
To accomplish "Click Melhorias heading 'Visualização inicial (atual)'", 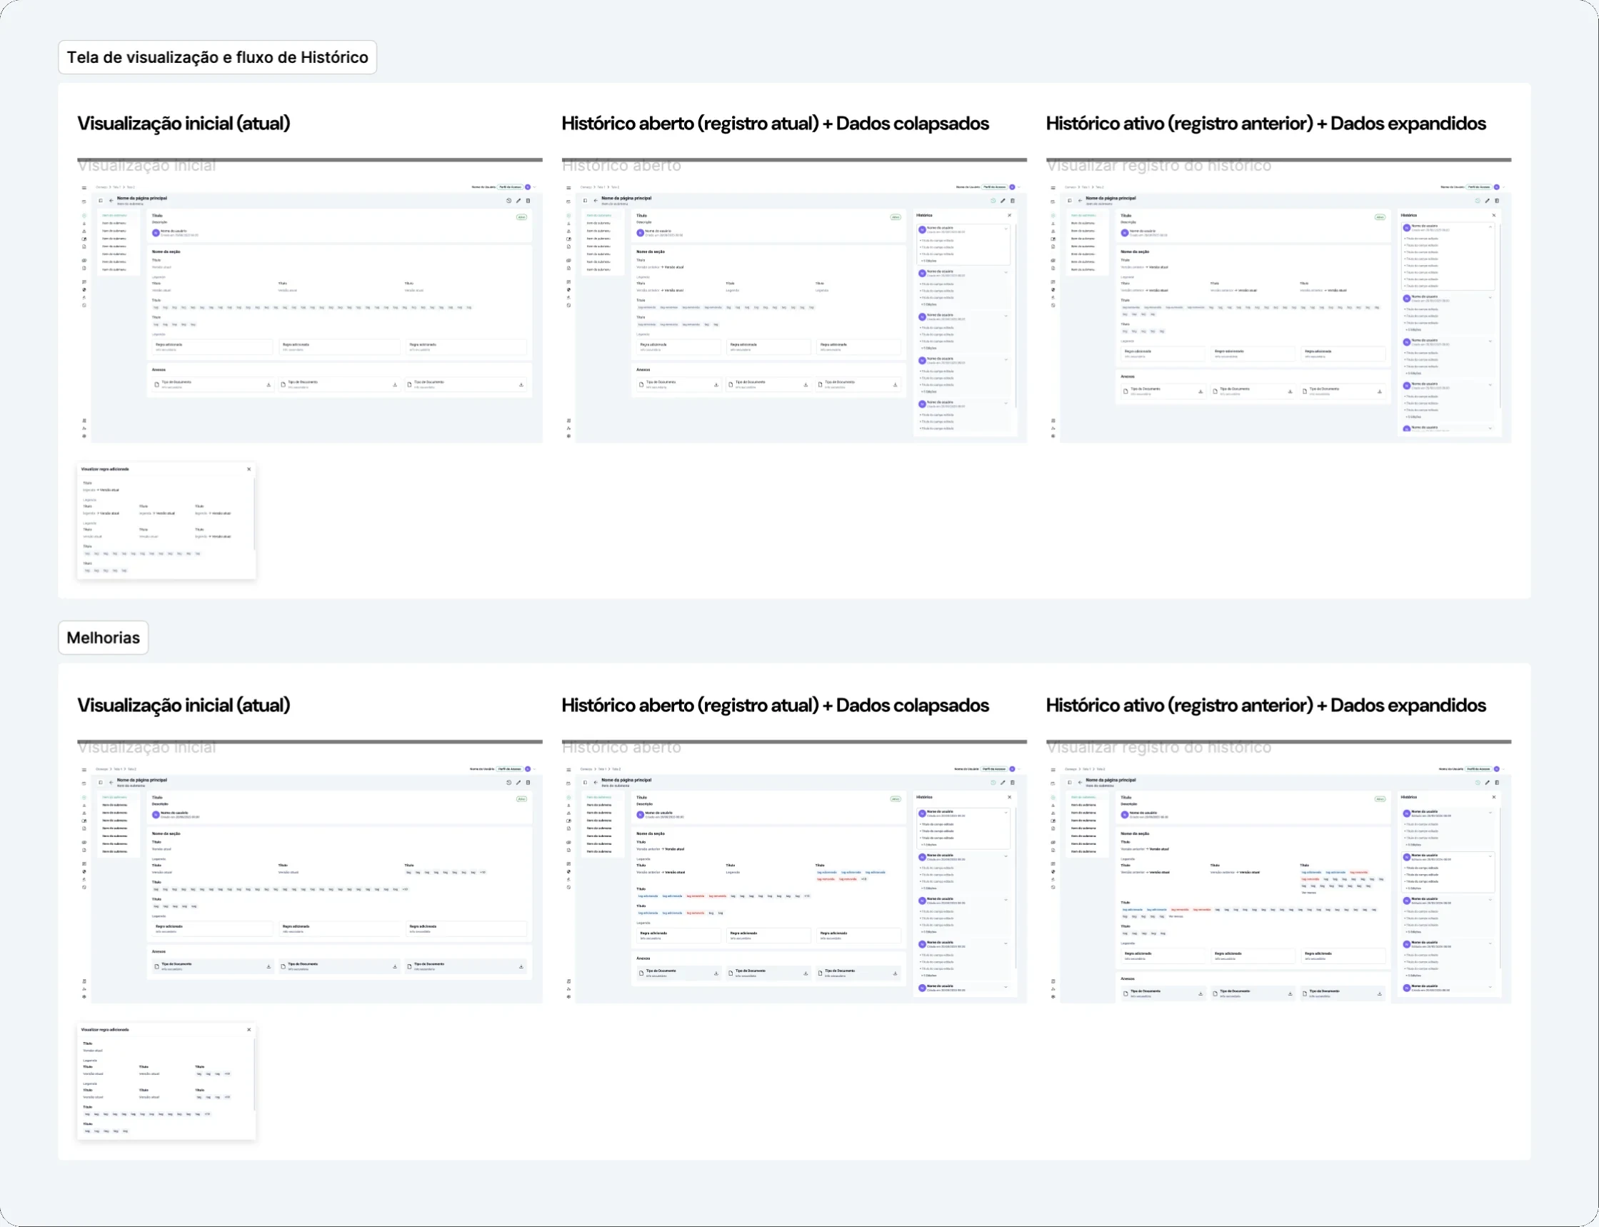I will coord(184,706).
